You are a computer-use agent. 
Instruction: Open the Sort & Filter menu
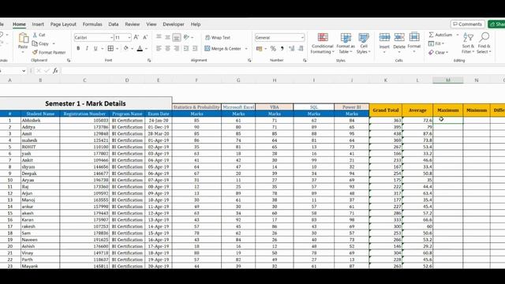point(468,43)
